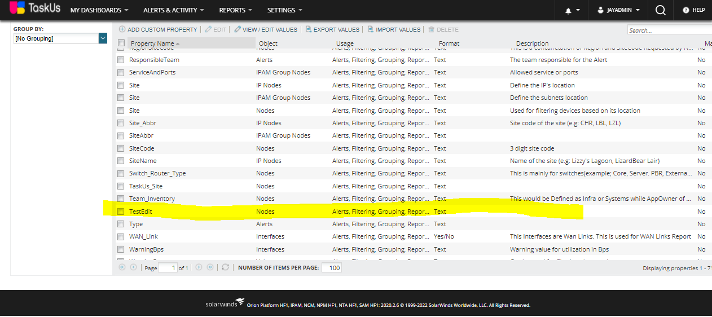712x317 pixels.
Task: Go to first page icon
Action: (122, 267)
